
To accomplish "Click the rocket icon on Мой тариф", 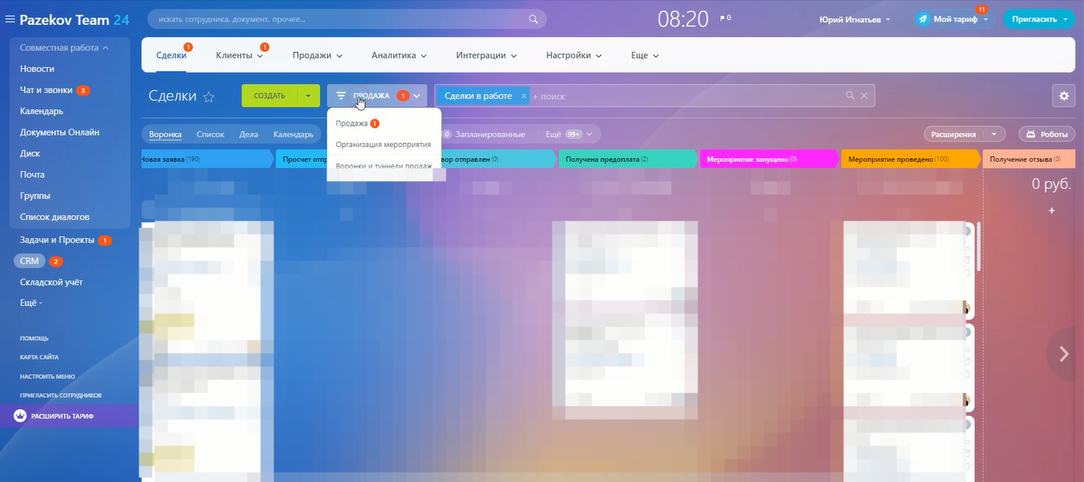I will pos(923,19).
